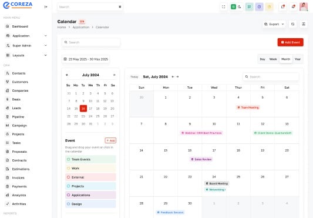Click the Campaign sidebar icon
The image size is (313, 218).
coord(8,125)
